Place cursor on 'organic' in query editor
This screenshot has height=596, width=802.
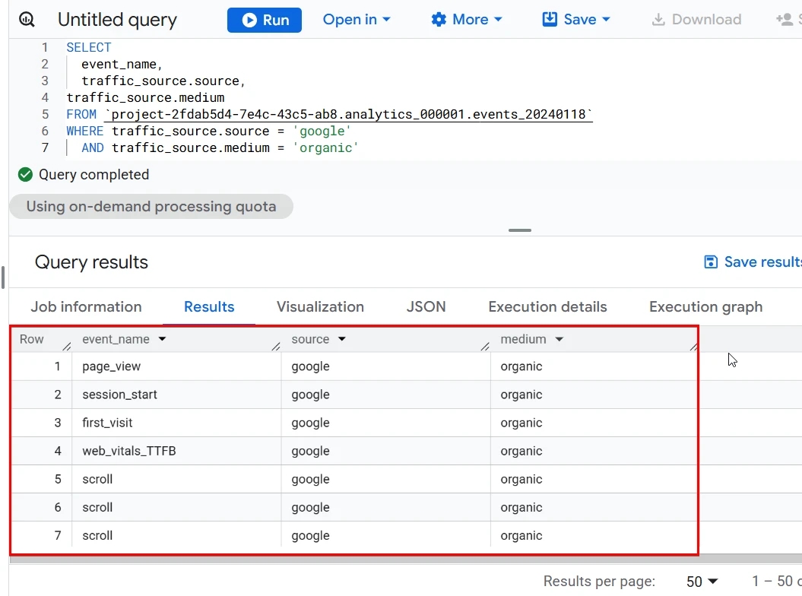pos(325,147)
